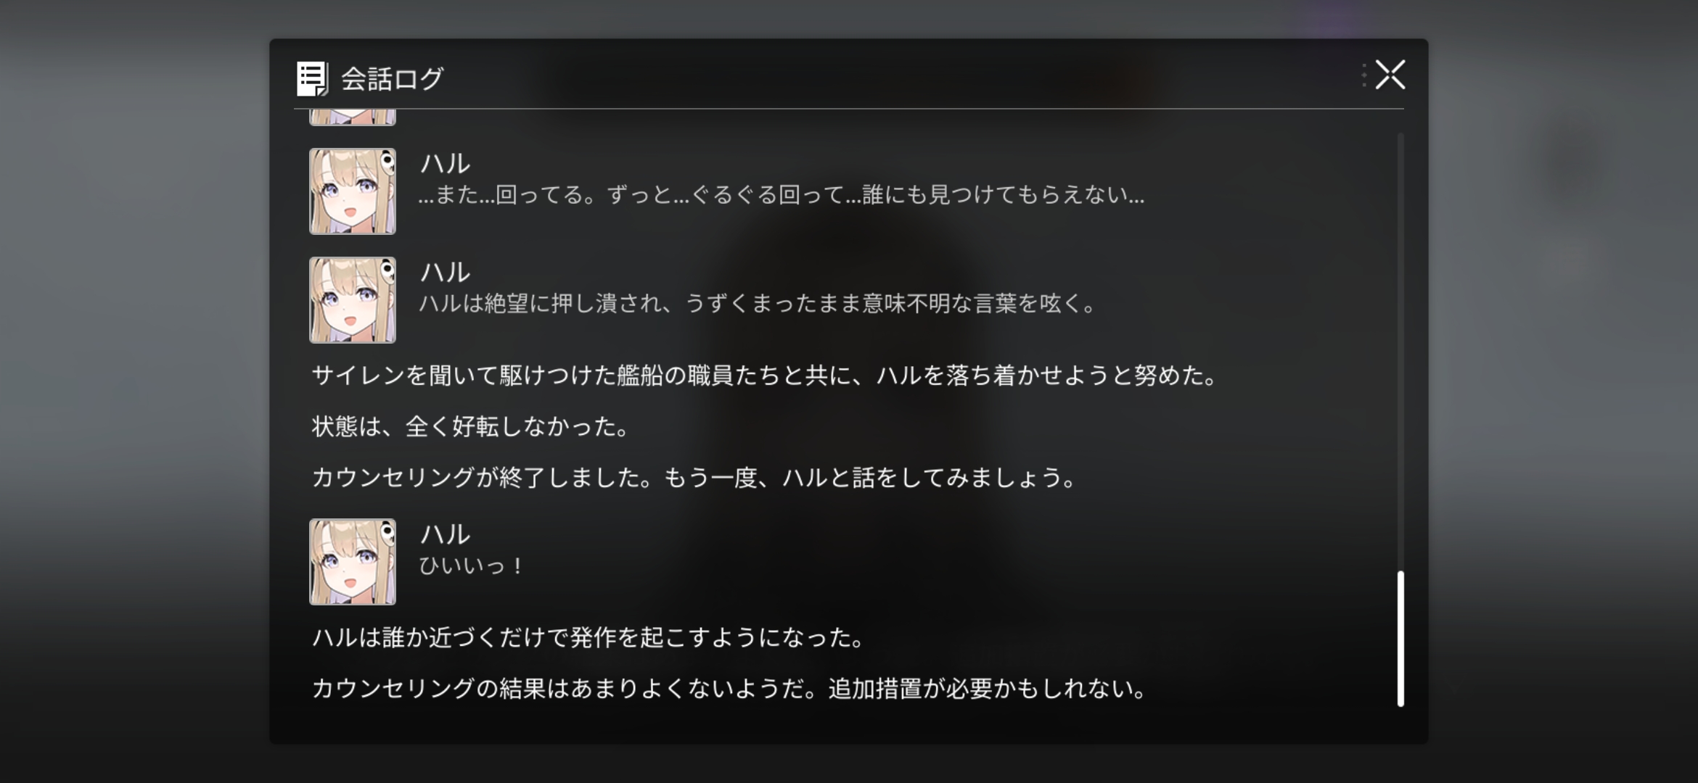Select the line ハルは誰か近づくだけで発作を起こす
The height and width of the screenshot is (783, 1698).
point(588,638)
